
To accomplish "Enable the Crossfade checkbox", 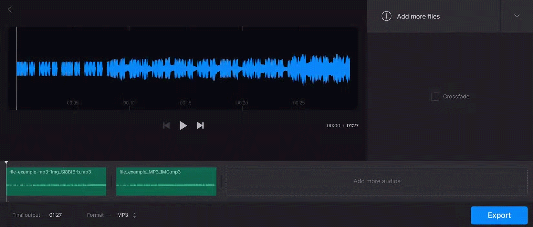I will 435,96.
